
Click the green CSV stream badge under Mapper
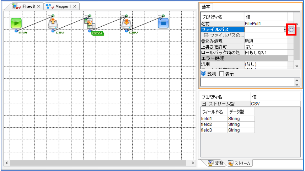tap(98, 33)
